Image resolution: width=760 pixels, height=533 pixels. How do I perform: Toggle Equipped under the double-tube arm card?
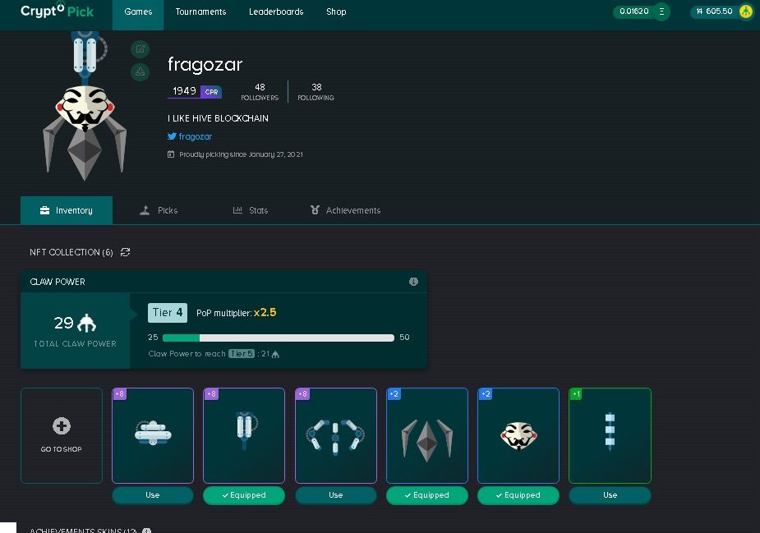(x=244, y=495)
